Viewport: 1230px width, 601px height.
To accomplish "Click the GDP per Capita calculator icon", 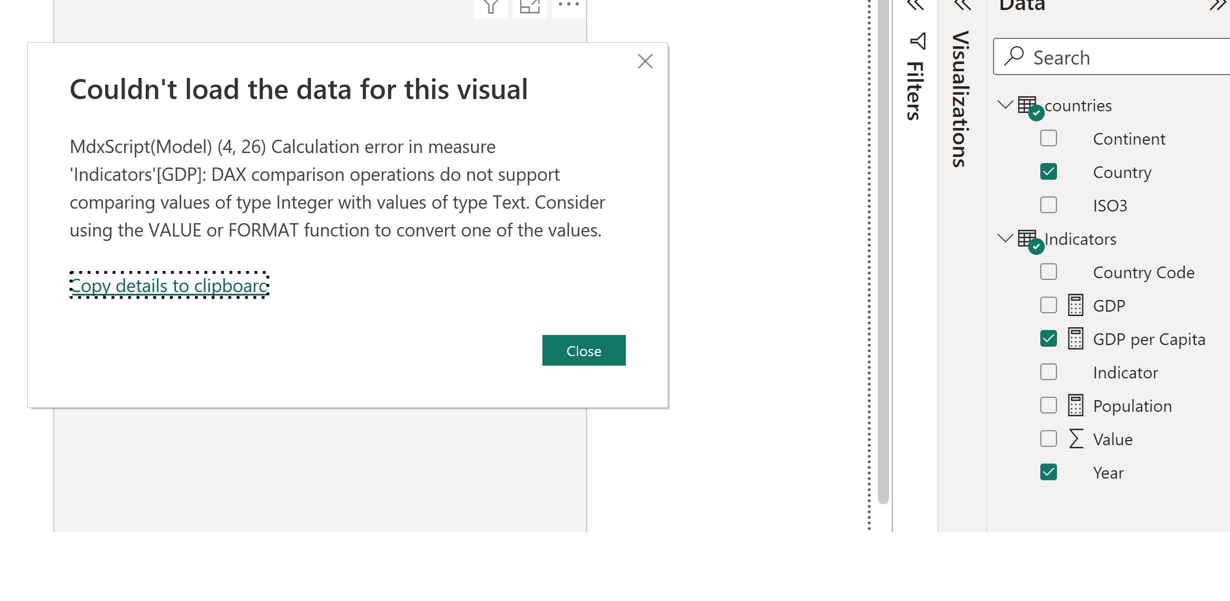I will 1075,338.
